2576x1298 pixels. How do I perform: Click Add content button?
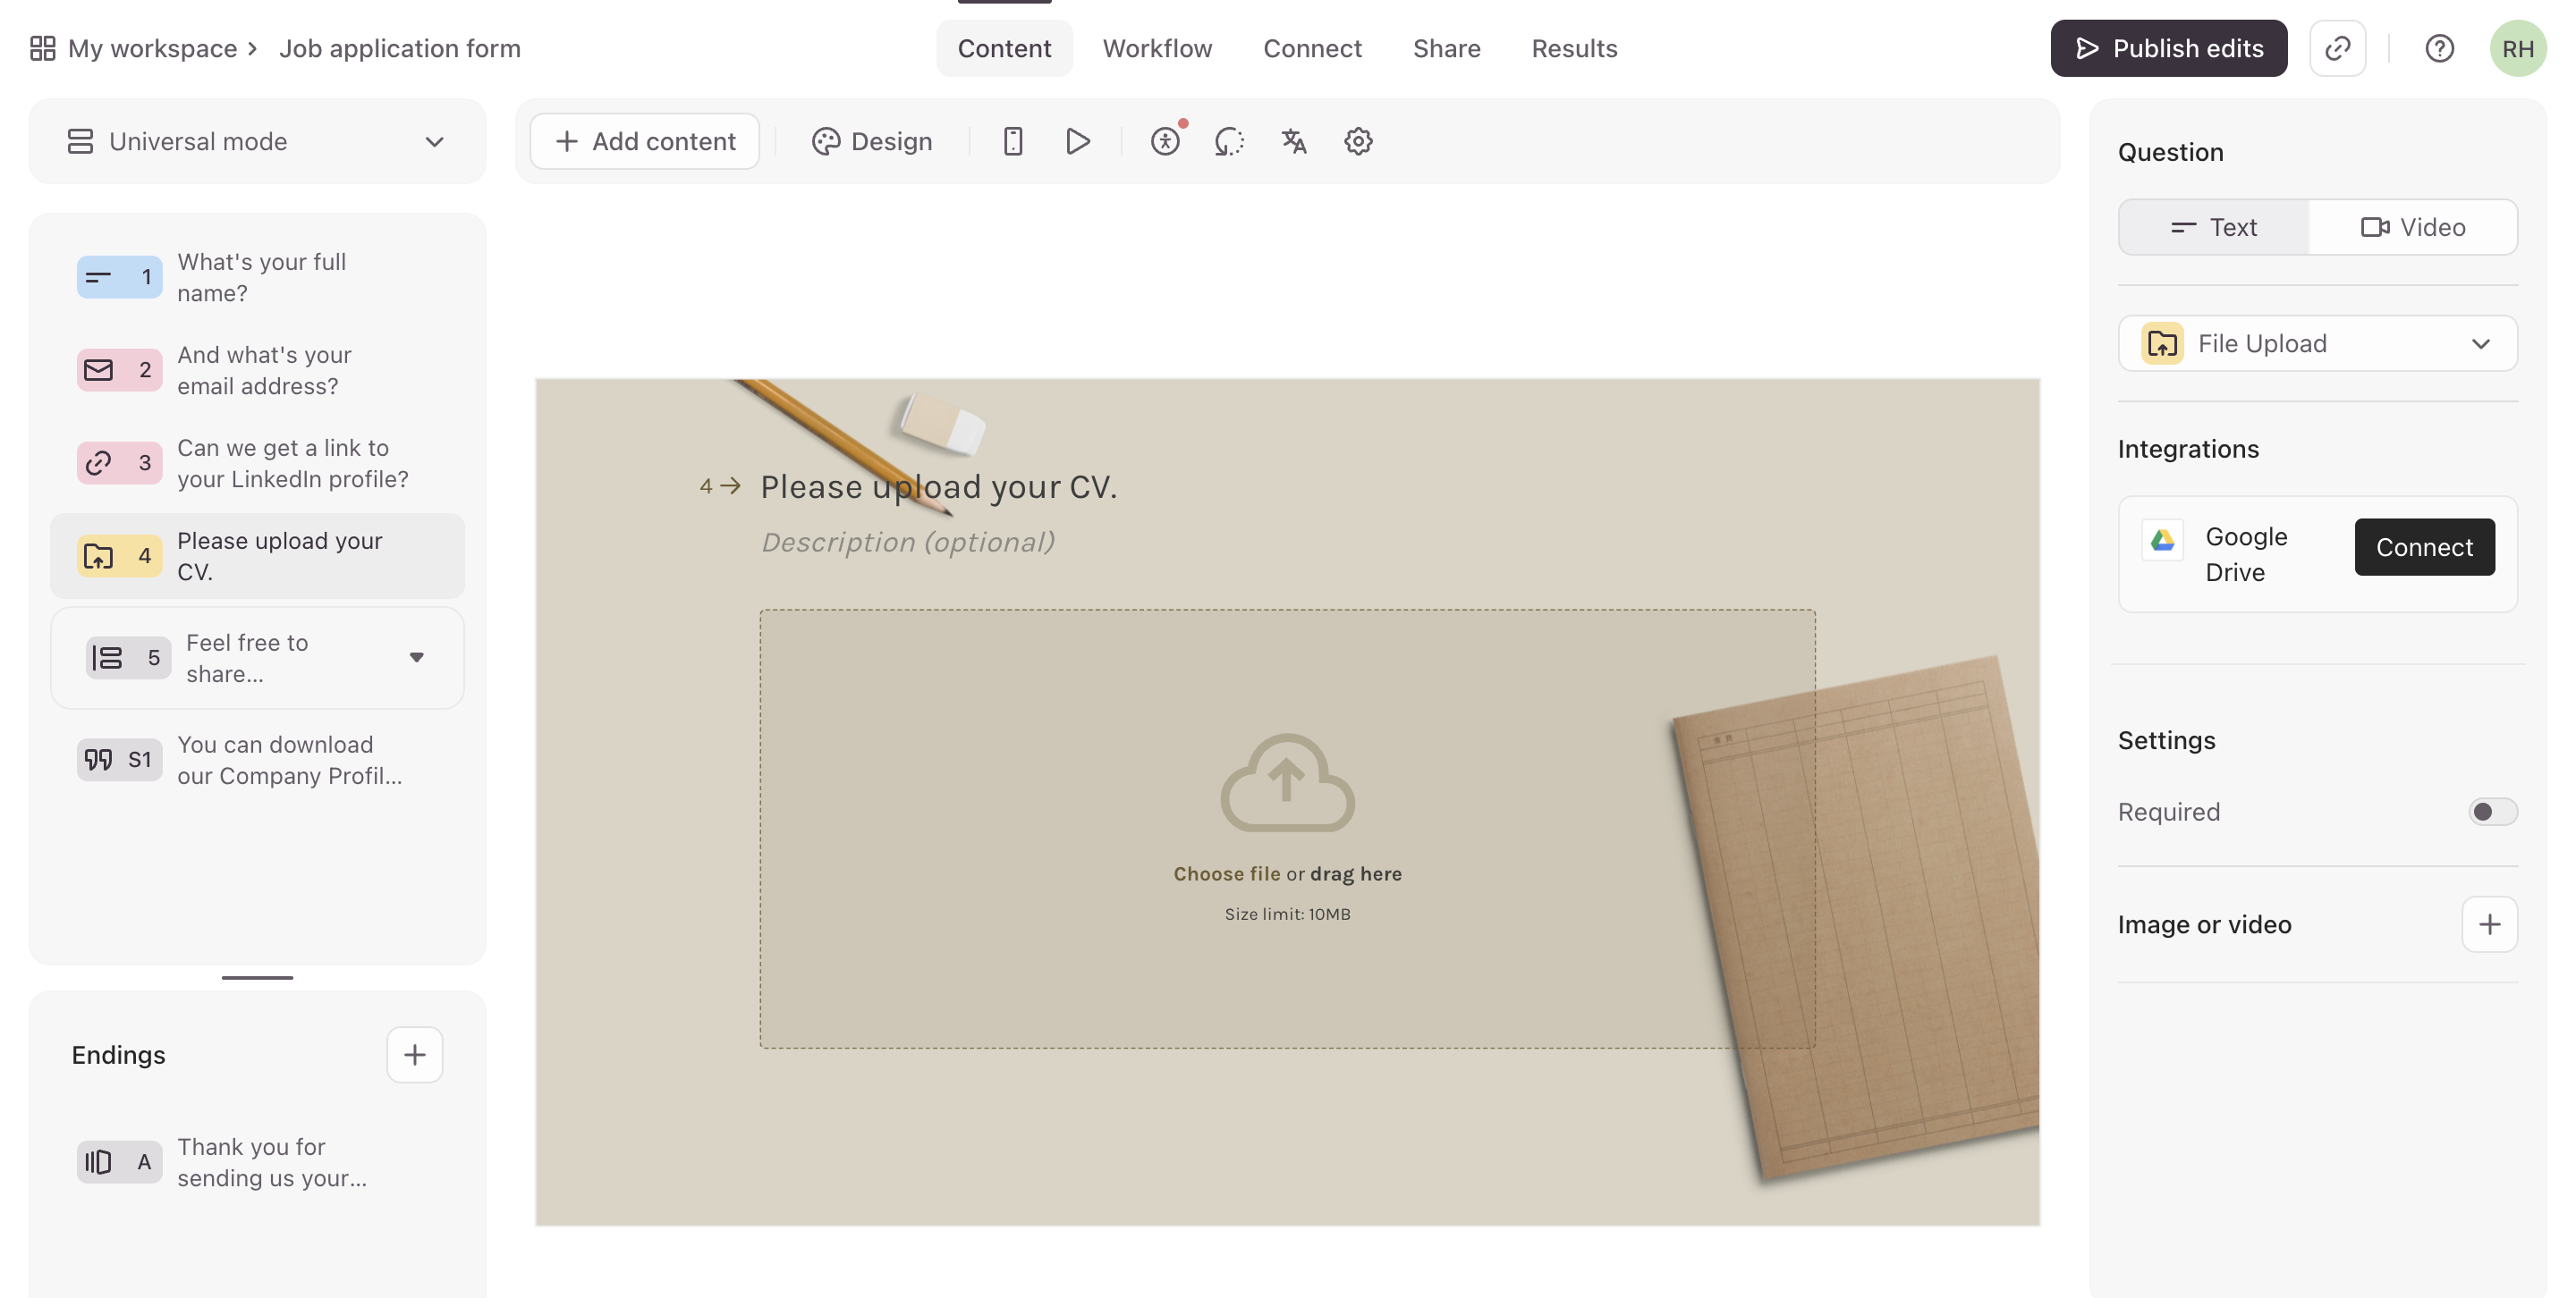point(645,141)
